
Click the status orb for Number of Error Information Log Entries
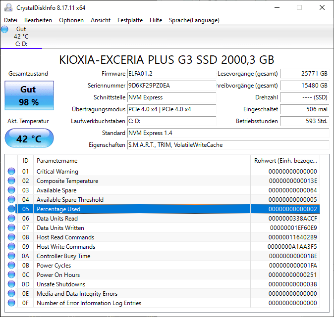click(11, 303)
